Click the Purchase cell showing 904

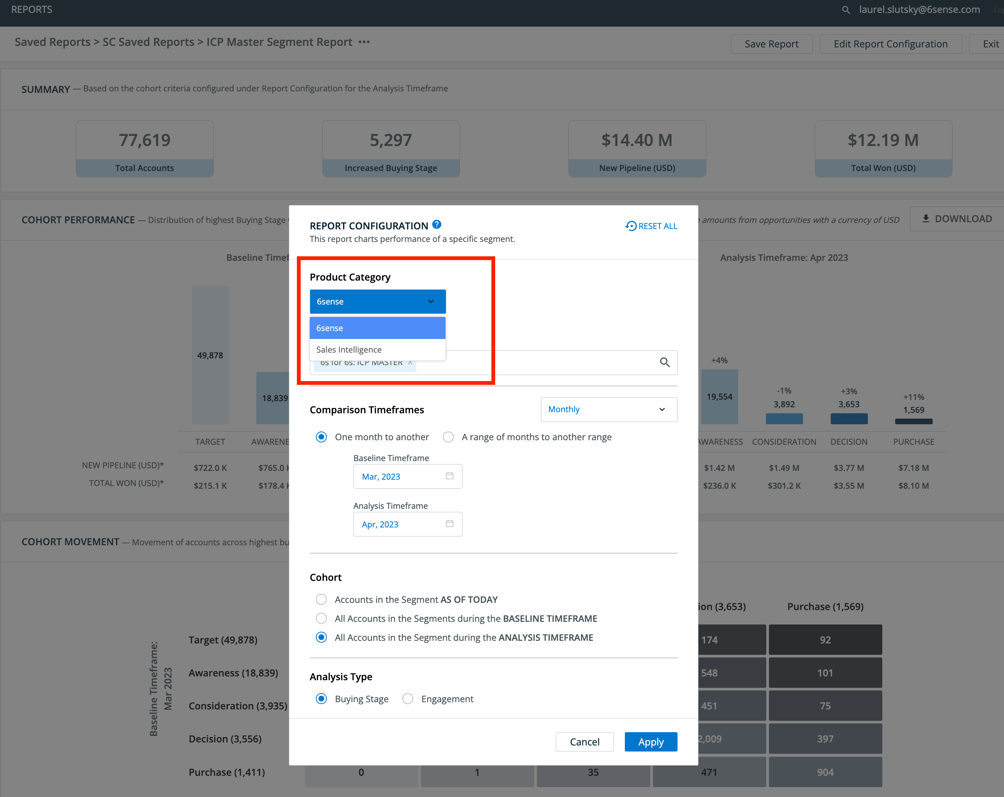pos(825,772)
